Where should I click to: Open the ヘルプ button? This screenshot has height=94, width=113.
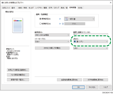coord(106,87)
